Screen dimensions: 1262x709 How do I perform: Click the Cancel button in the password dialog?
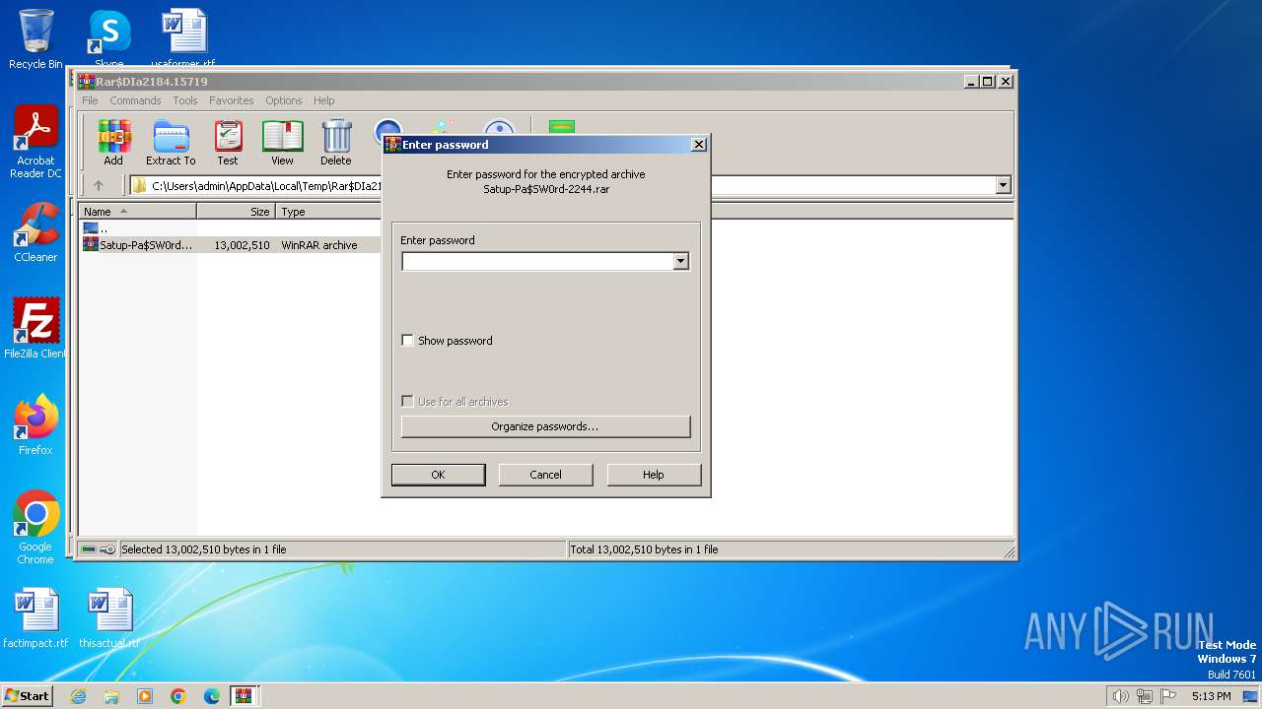point(545,475)
